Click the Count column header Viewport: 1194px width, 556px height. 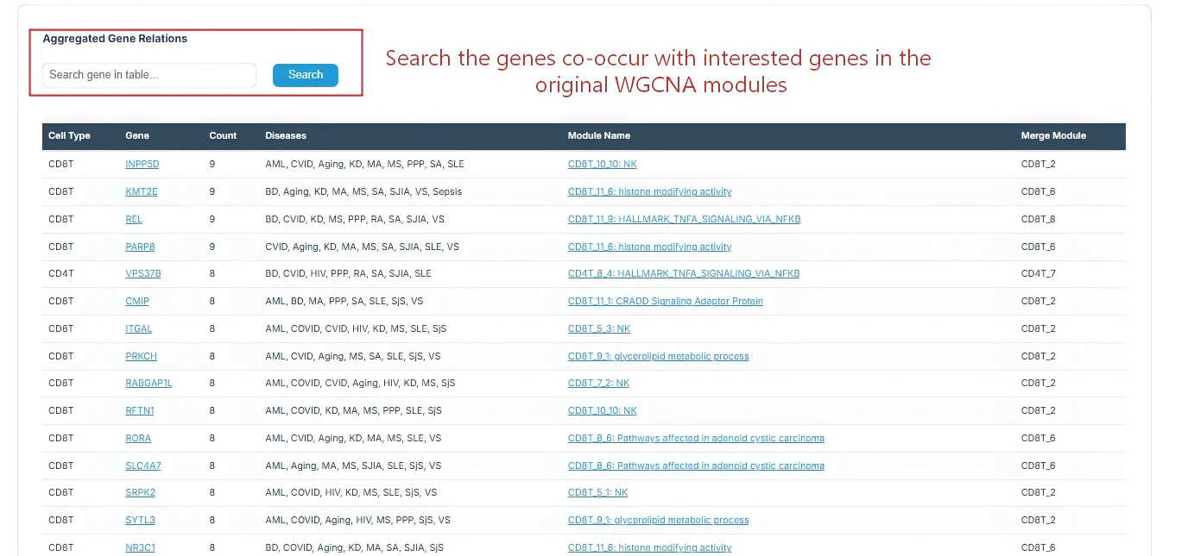[222, 135]
